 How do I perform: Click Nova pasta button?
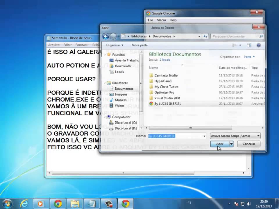point(140,45)
